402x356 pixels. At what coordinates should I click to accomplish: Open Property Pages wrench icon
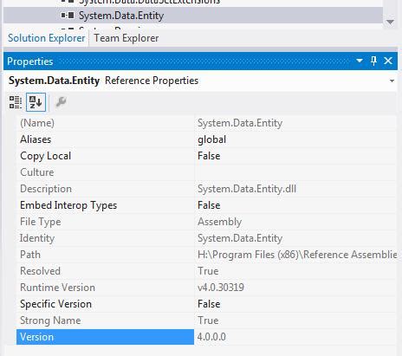pyautogui.click(x=61, y=102)
